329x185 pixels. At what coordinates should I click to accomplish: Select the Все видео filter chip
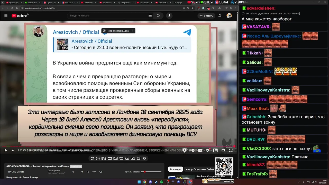click(x=176, y=169)
